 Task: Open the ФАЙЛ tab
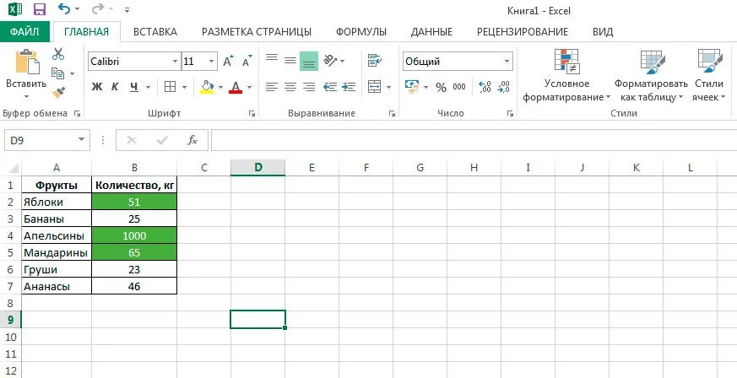tap(24, 32)
